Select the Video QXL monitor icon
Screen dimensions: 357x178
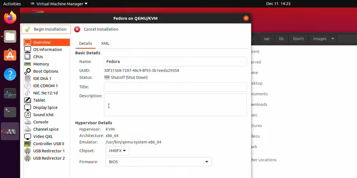click(x=28, y=136)
